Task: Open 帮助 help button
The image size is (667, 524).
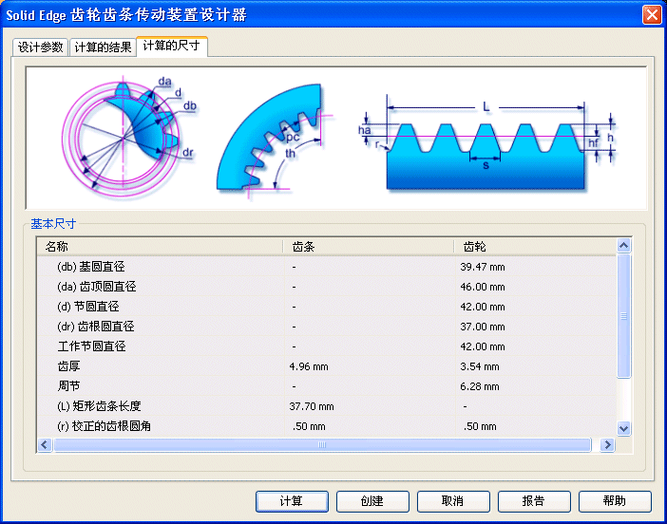Action: 615,501
